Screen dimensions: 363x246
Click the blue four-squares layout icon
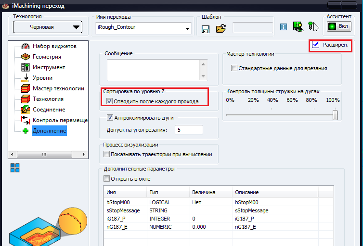point(15,168)
